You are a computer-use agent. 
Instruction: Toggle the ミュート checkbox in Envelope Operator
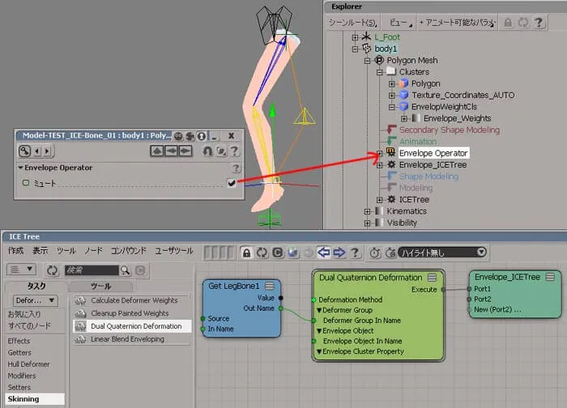point(232,183)
